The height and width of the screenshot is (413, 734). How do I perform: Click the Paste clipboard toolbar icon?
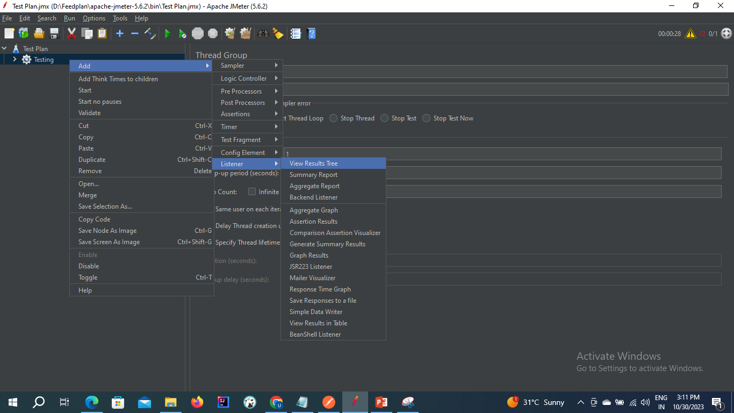coord(102,33)
